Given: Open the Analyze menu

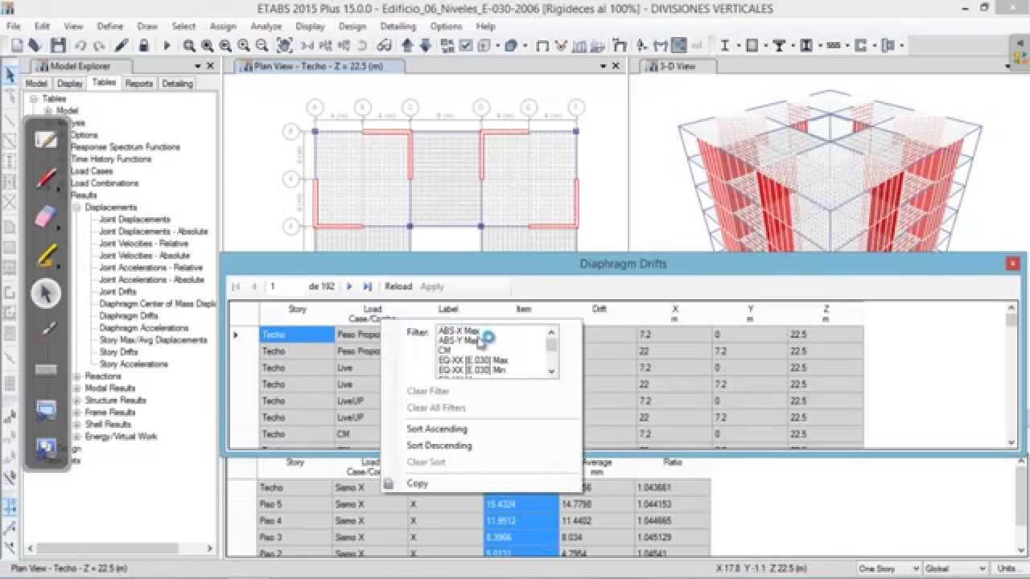Looking at the screenshot, I should [x=266, y=27].
